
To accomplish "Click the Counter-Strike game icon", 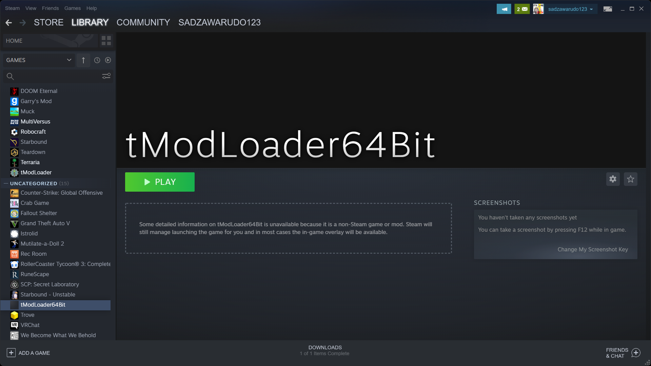I will (x=14, y=193).
